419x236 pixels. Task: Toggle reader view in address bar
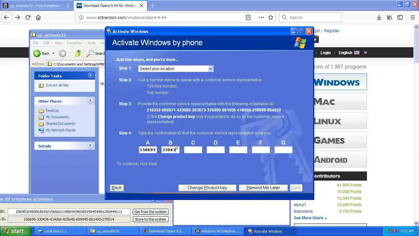(248, 17)
